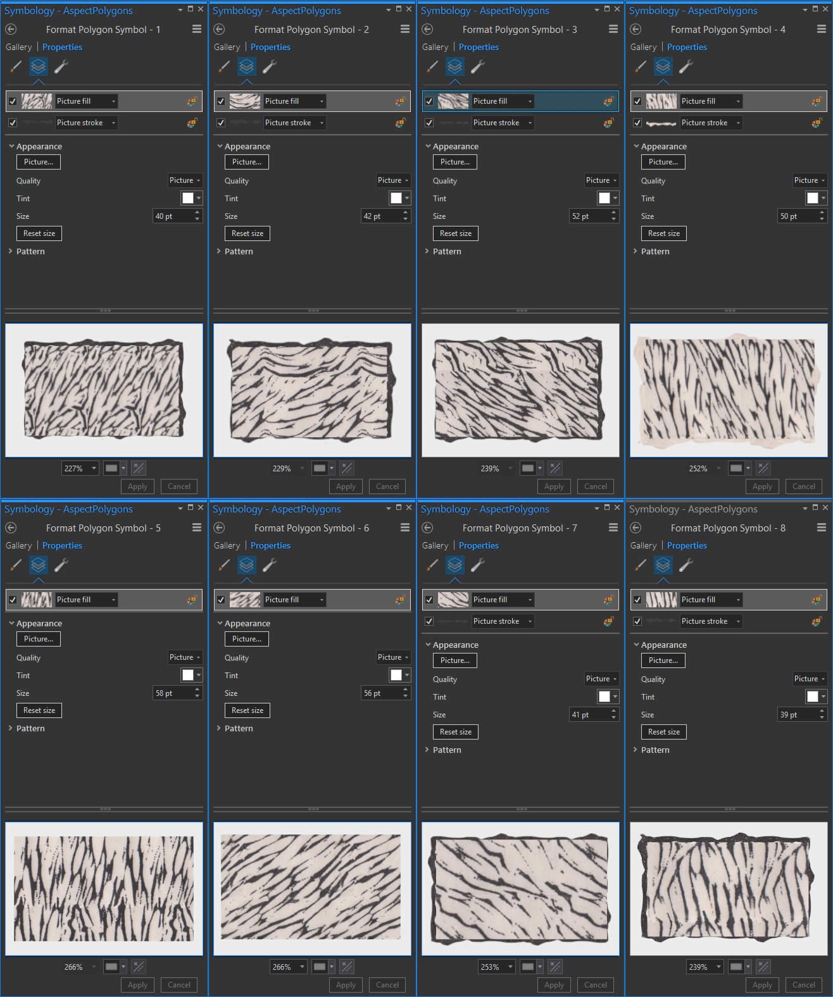Select Properties tab in Symbol - 5

coord(62,545)
